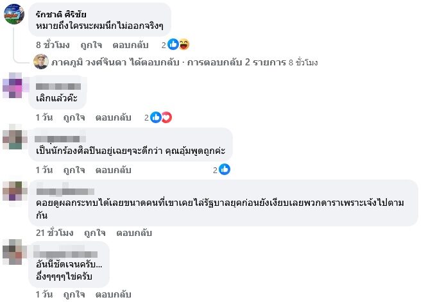Reply to the เลิกแล้วค๊ะ comment
This screenshot has width=435, height=302.
click(114, 117)
